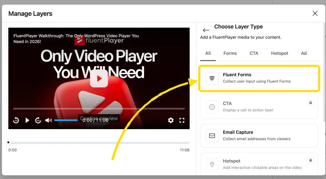
Task: Click the CTA crosshair icon
Action: coord(212,107)
